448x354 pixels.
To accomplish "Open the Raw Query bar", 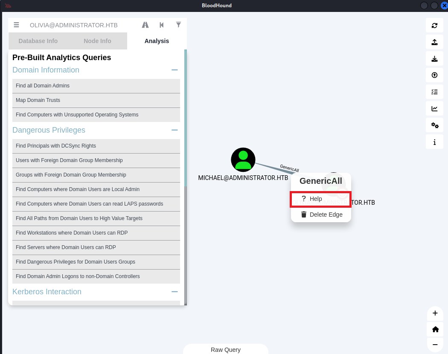I will point(226,349).
